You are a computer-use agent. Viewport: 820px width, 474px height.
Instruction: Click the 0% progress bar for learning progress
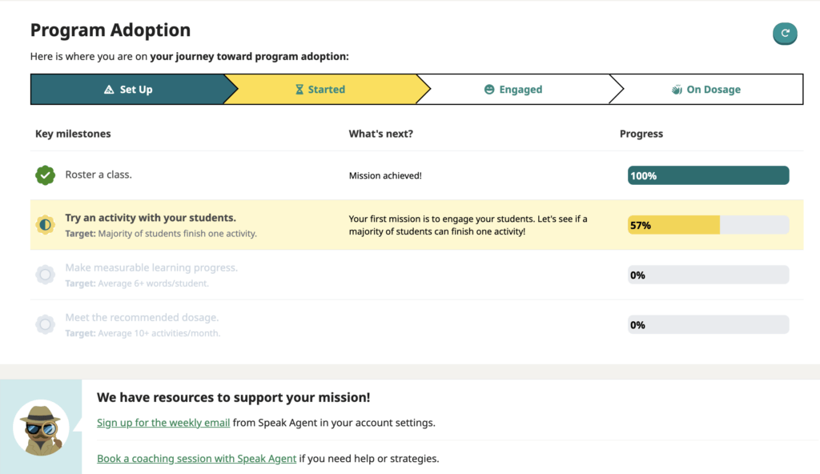point(708,274)
